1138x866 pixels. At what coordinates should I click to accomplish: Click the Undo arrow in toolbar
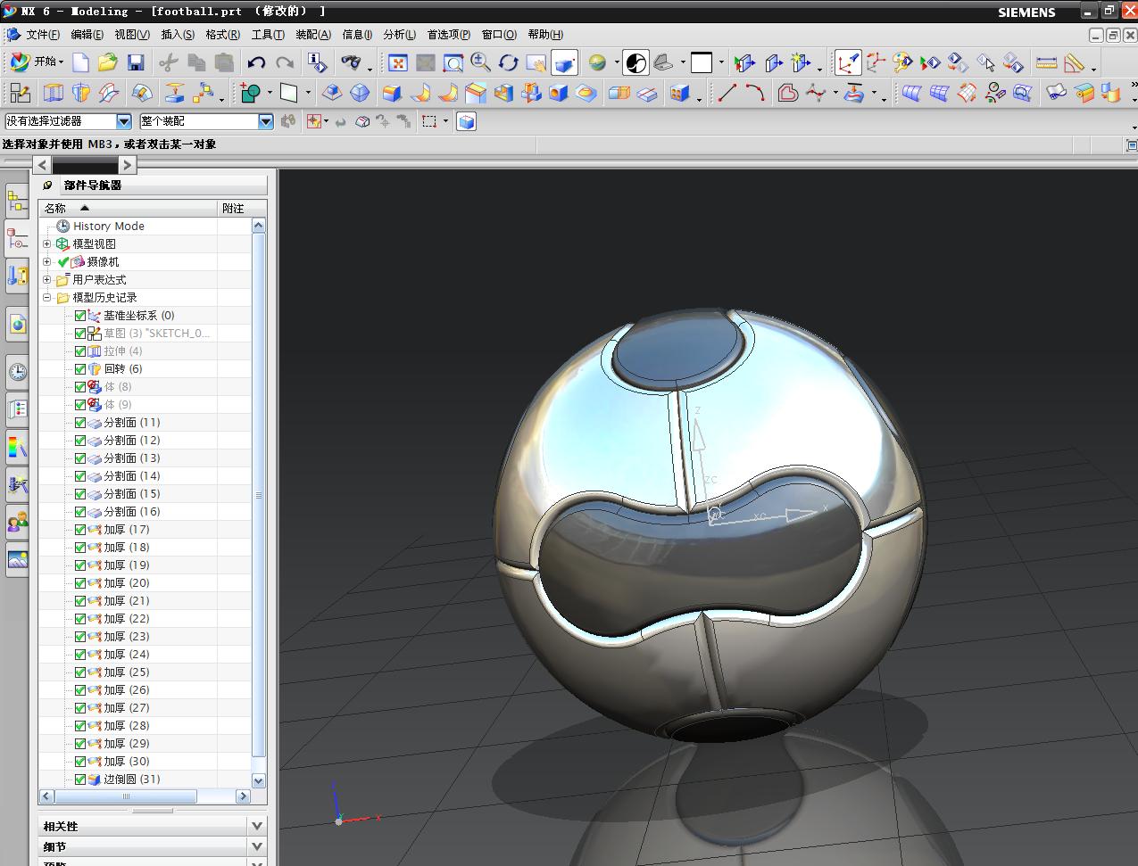[x=256, y=62]
